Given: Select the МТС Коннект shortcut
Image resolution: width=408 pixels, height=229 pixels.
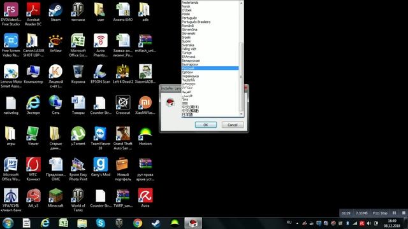Looking at the screenshot, I should pyautogui.click(x=33, y=169).
